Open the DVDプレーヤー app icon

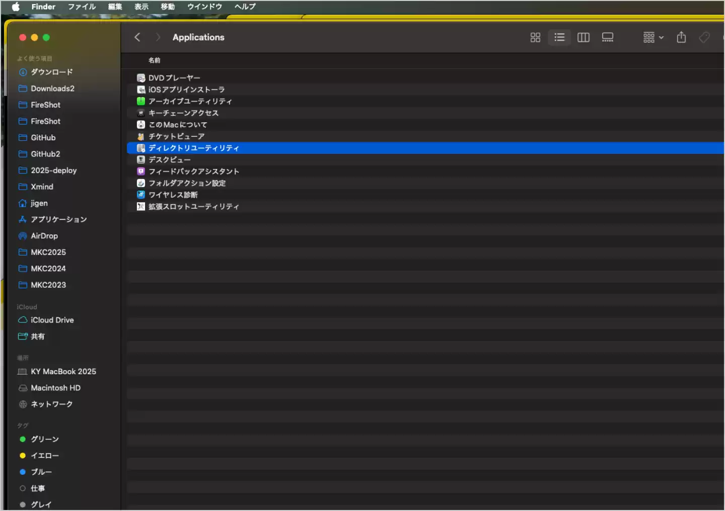[x=141, y=78]
